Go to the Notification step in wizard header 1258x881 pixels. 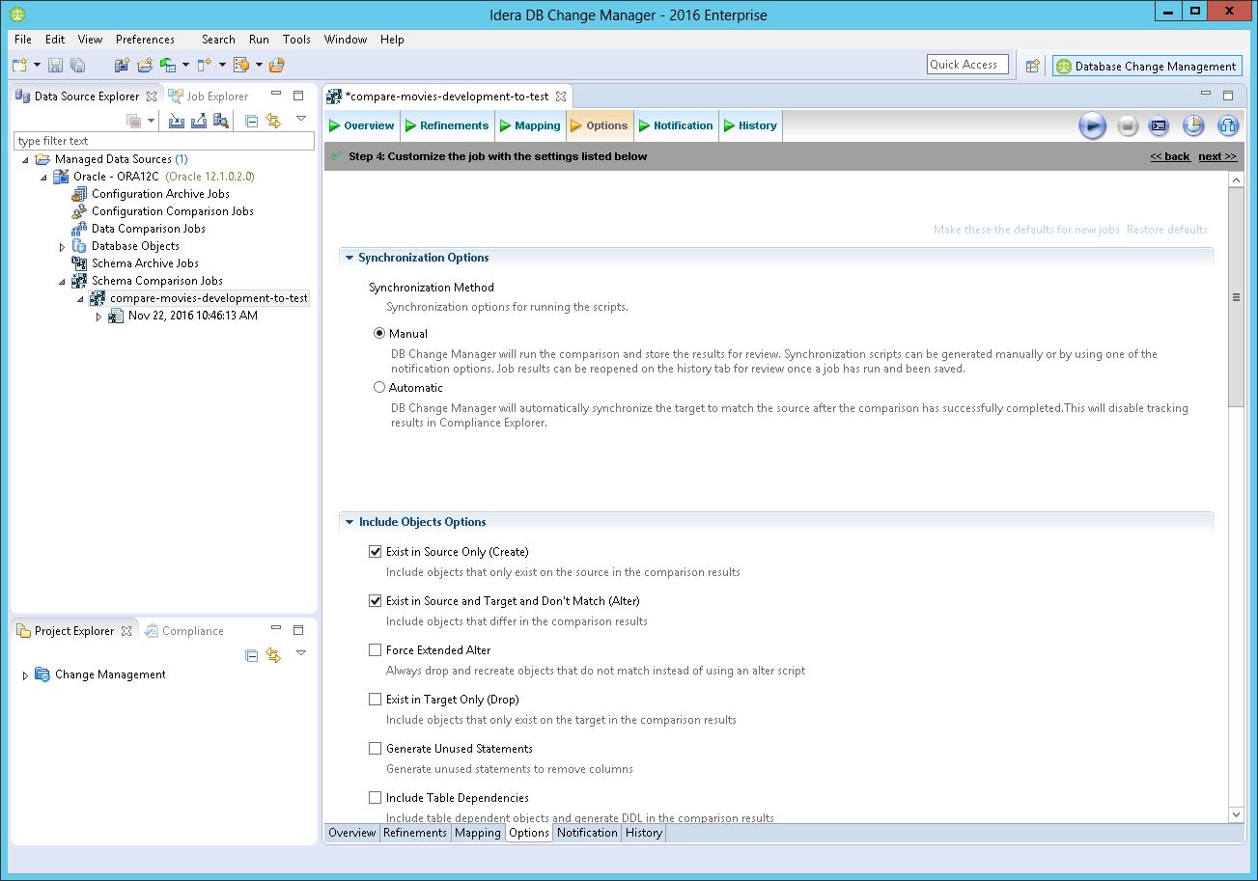pos(675,125)
